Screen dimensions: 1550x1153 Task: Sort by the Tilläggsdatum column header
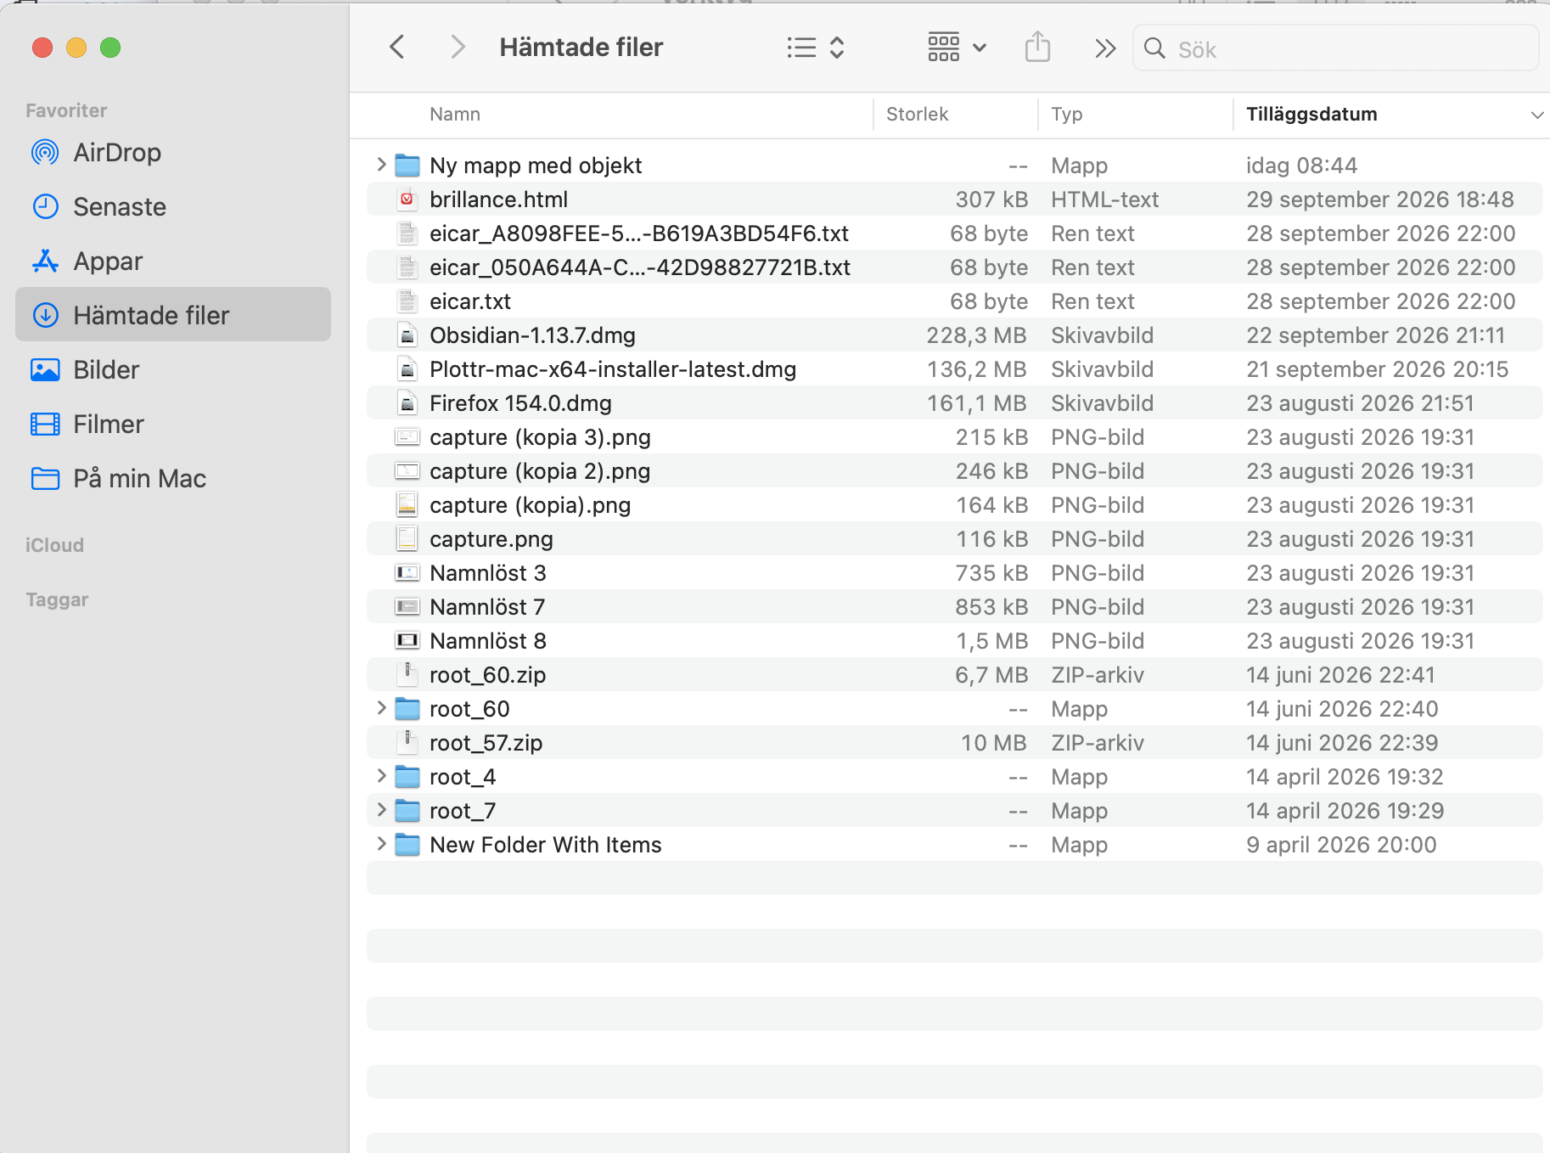1311,115
